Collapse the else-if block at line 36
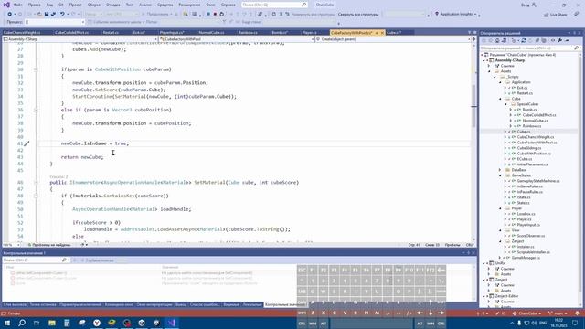 point(36,110)
